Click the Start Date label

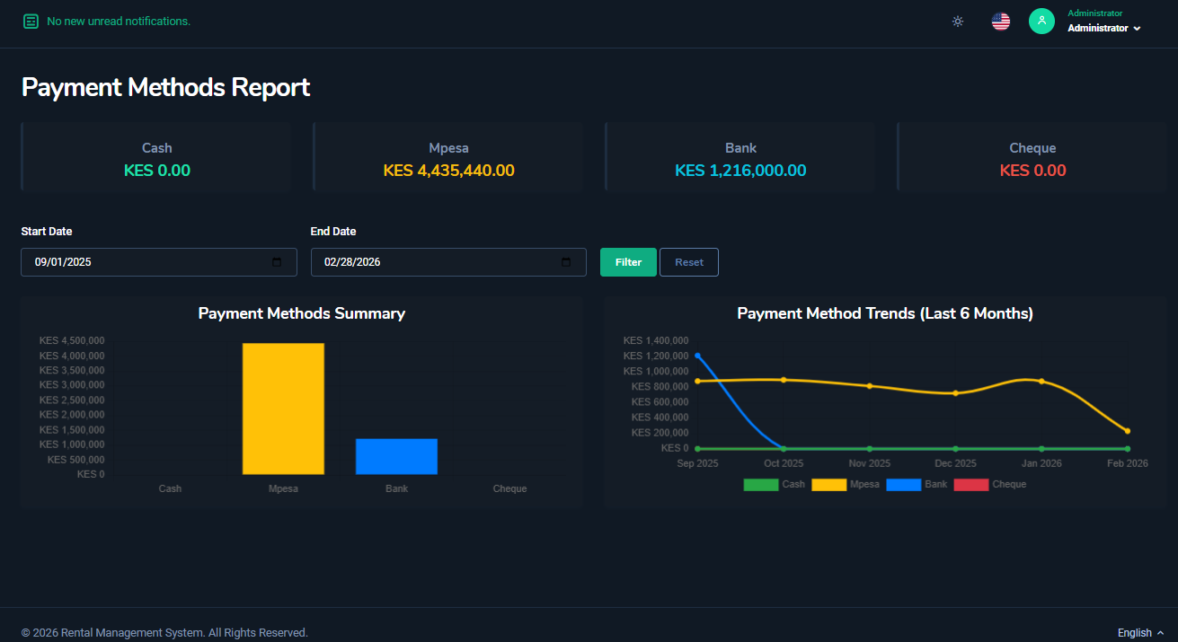tap(47, 232)
